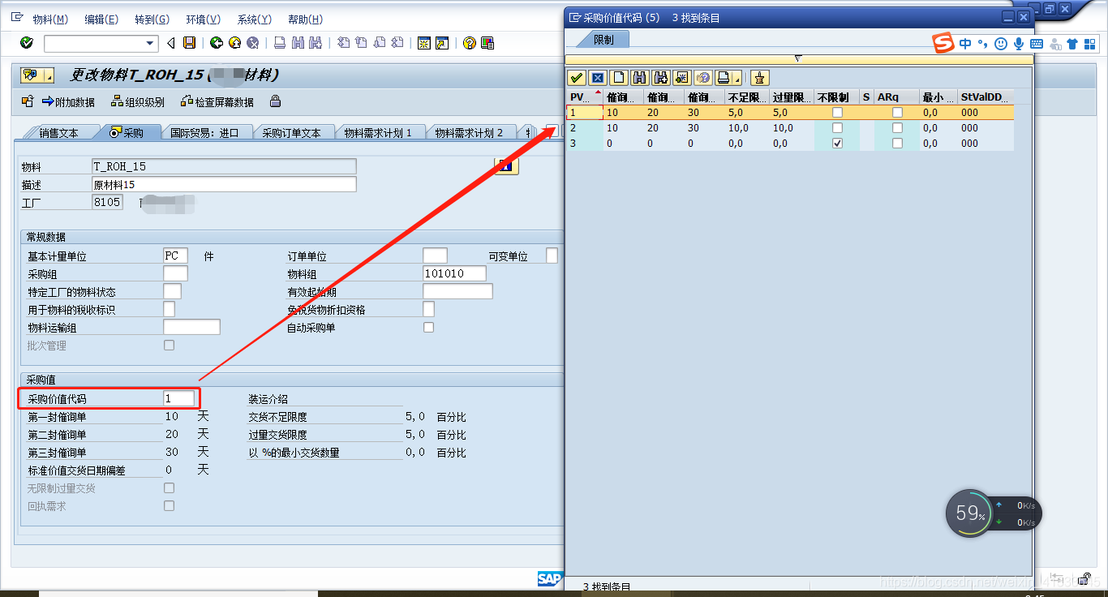Confirm selection with popup green check icon
This screenshot has width=1108, height=597.
577,78
